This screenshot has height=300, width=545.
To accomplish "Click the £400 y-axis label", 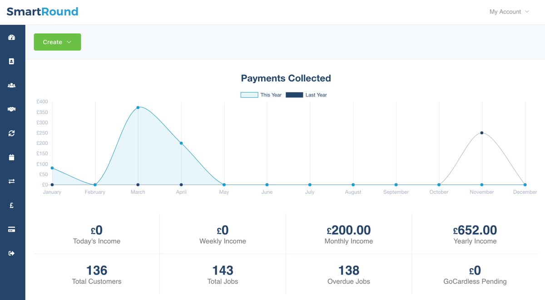I will [x=42, y=102].
